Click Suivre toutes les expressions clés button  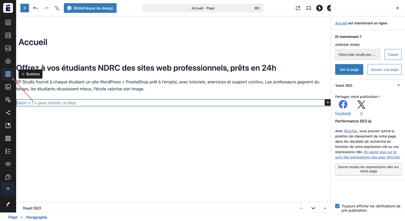point(368,169)
